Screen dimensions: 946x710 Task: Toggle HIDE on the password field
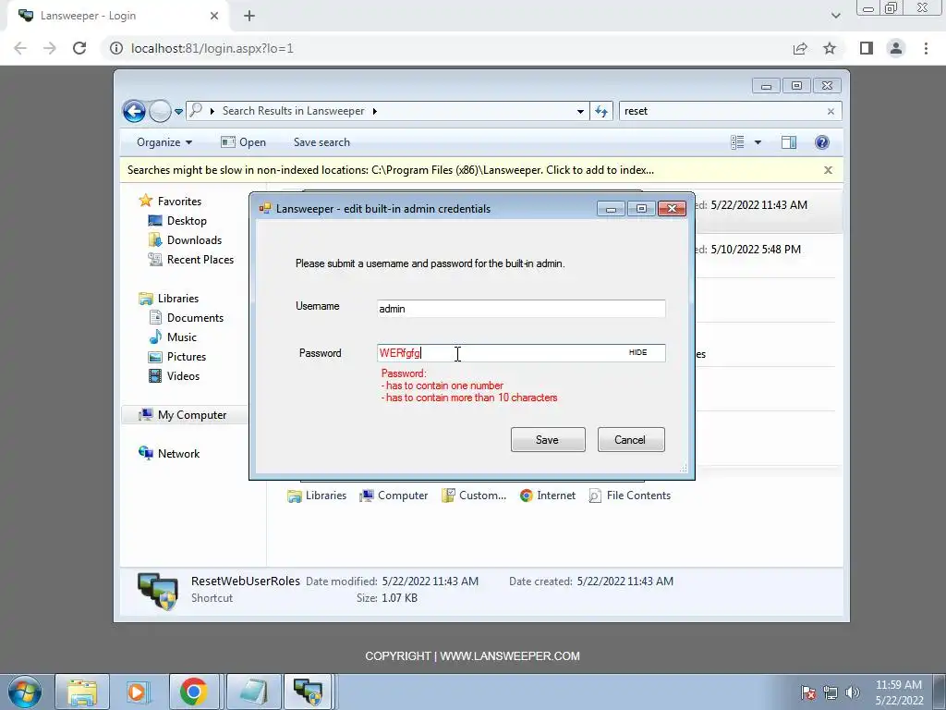tap(637, 352)
